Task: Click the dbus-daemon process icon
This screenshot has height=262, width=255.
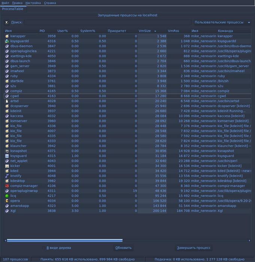Action: click(7, 46)
